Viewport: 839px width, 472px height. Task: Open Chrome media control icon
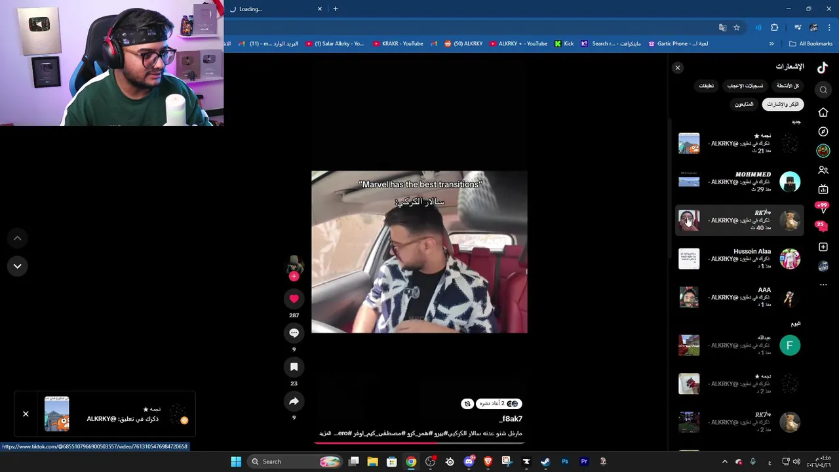click(798, 28)
